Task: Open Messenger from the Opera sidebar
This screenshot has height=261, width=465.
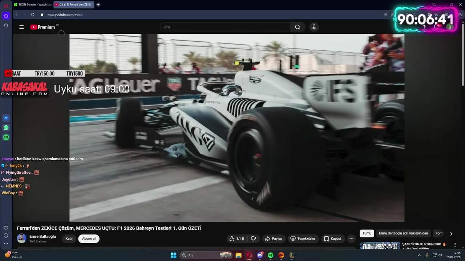Action: click(x=6, y=118)
